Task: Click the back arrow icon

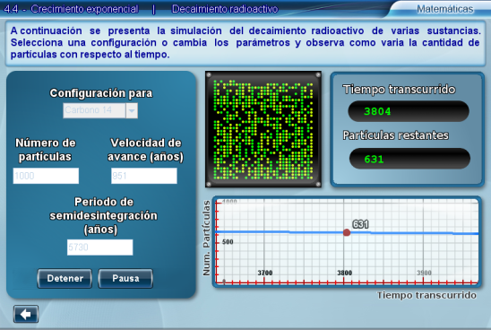Action: pyautogui.click(x=26, y=314)
